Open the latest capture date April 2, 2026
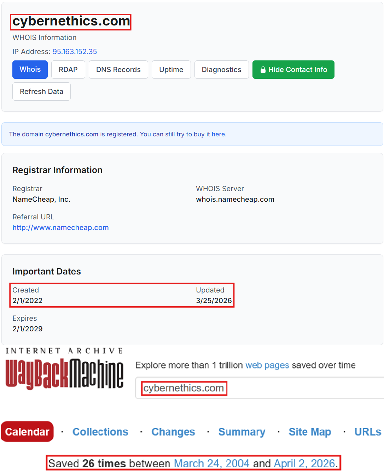The image size is (384, 473). 304,463
